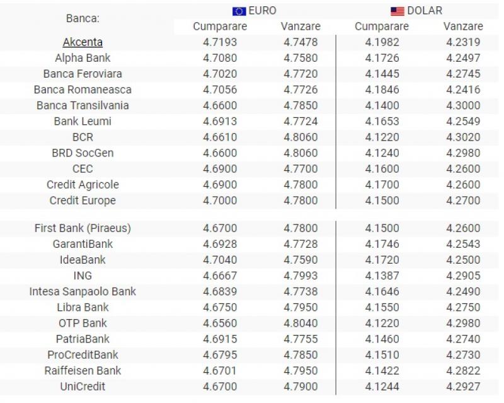
Task: Click DOLAR Vanzare subheader
Action: 463,26
